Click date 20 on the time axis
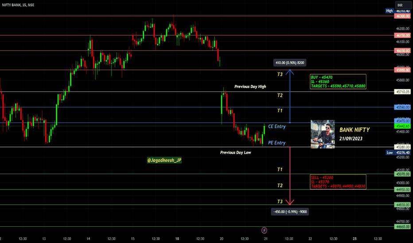This screenshot has height=243, width=413. (x=222, y=239)
